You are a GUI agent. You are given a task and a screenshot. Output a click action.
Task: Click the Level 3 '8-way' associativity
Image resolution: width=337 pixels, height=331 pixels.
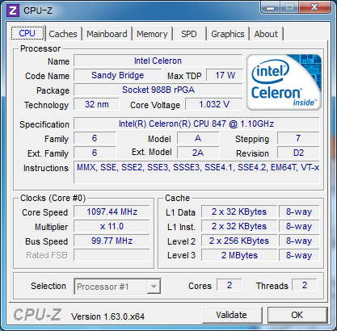[x=299, y=255]
